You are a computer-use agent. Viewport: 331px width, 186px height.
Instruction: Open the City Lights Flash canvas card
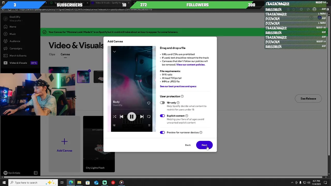[99, 144]
